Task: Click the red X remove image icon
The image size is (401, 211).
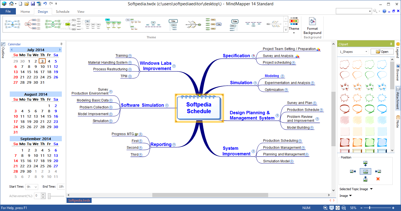Action: 378,179
